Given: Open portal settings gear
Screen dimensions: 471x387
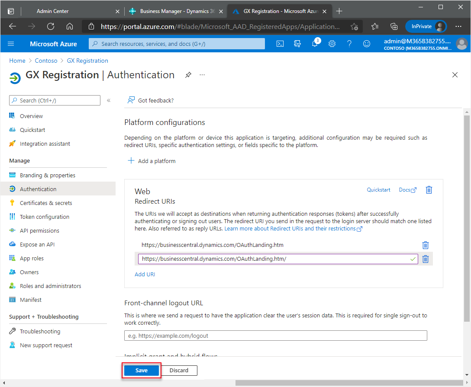Looking at the screenshot, I should pos(332,44).
